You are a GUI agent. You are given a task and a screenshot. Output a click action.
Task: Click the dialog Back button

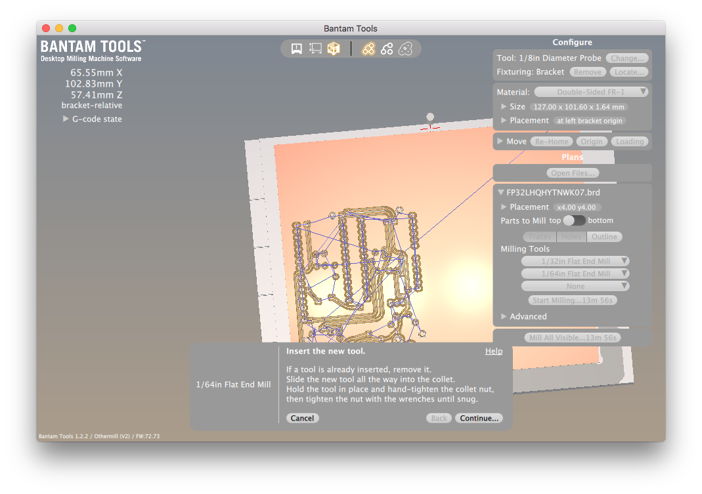coord(439,418)
